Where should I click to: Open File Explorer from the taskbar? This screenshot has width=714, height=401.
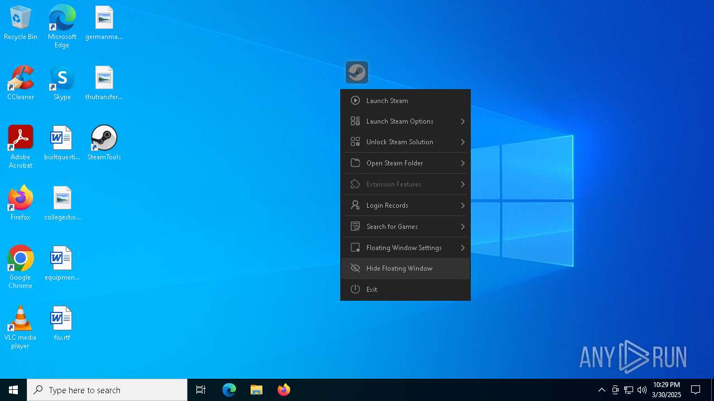(x=257, y=390)
